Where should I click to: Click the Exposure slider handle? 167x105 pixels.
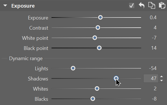100,17
